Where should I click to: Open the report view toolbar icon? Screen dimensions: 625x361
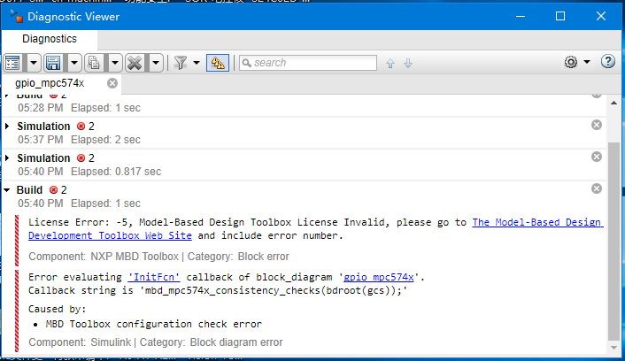point(13,63)
